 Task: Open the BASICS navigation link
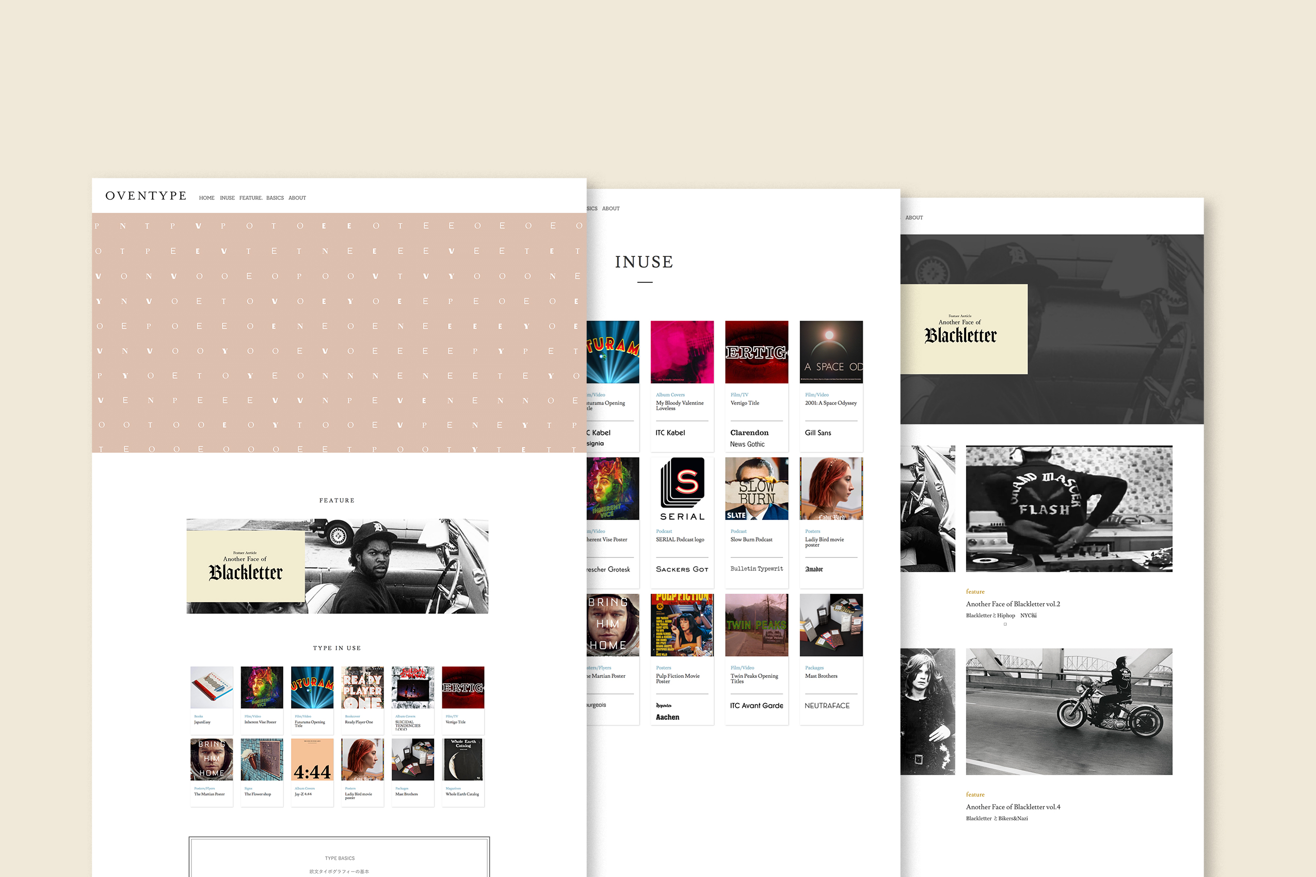275,198
